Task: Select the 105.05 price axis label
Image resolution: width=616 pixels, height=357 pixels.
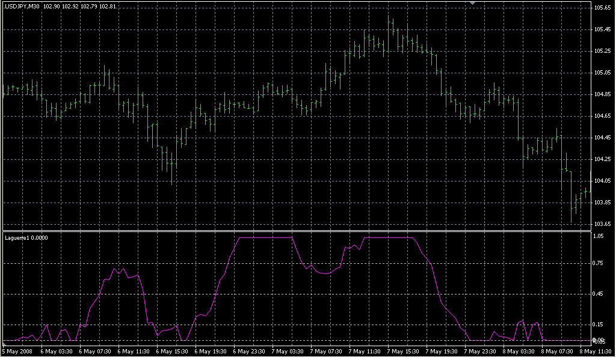Action: tap(602, 73)
